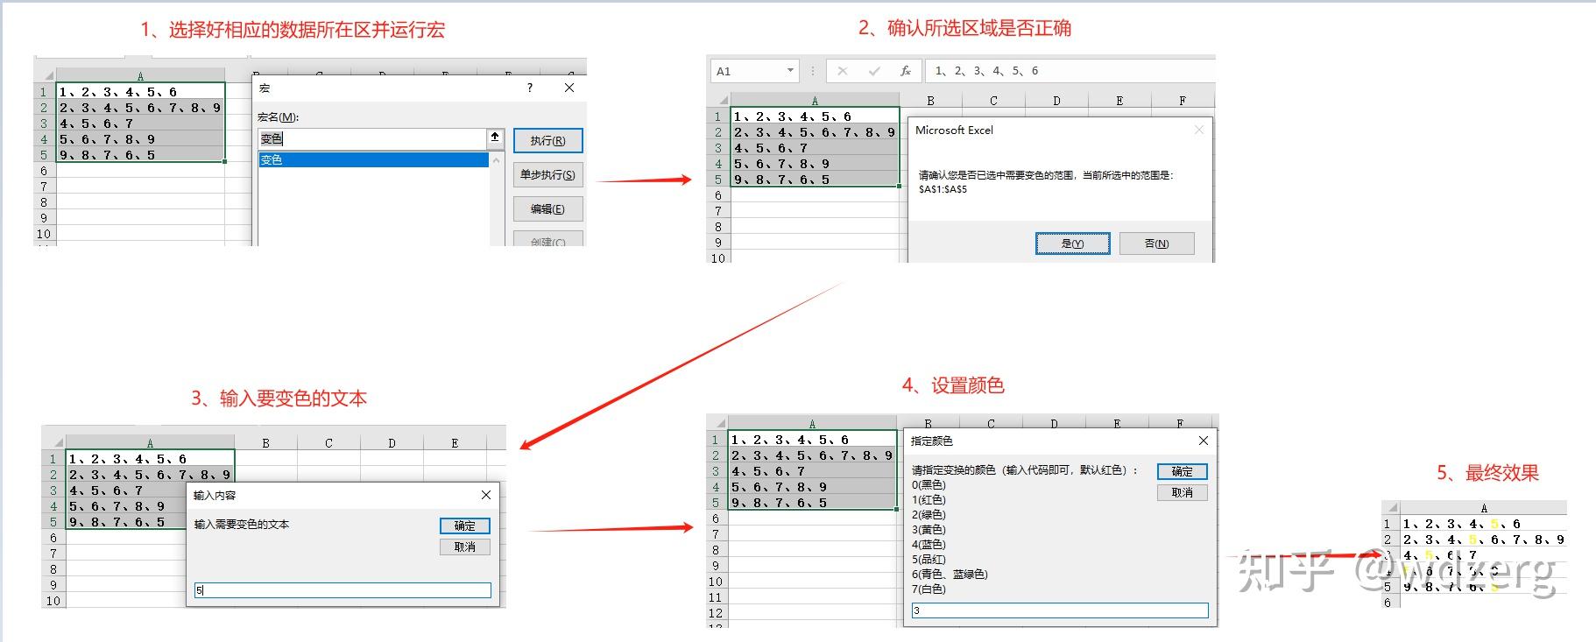The height and width of the screenshot is (642, 1596).
Task: Click the scroll-up arrow of the macro list
Action: [497, 159]
